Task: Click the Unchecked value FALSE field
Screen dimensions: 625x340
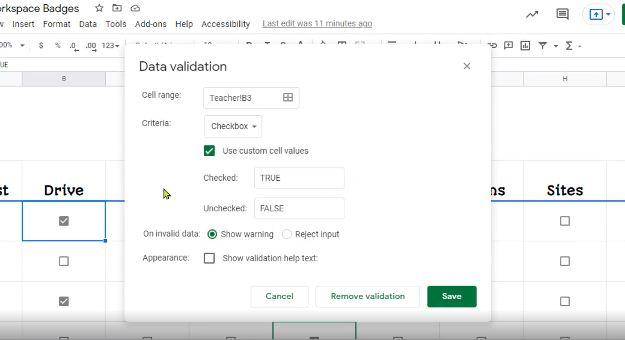Action: pos(299,208)
